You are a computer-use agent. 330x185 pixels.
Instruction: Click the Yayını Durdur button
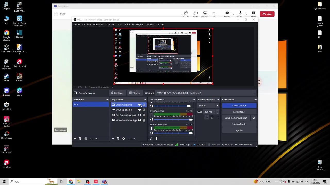(239, 106)
